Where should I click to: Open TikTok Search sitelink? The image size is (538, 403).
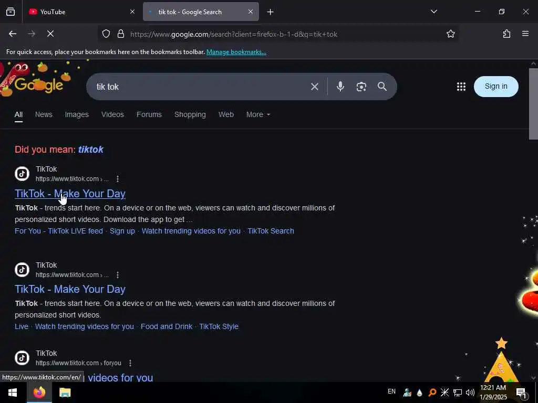point(271,231)
